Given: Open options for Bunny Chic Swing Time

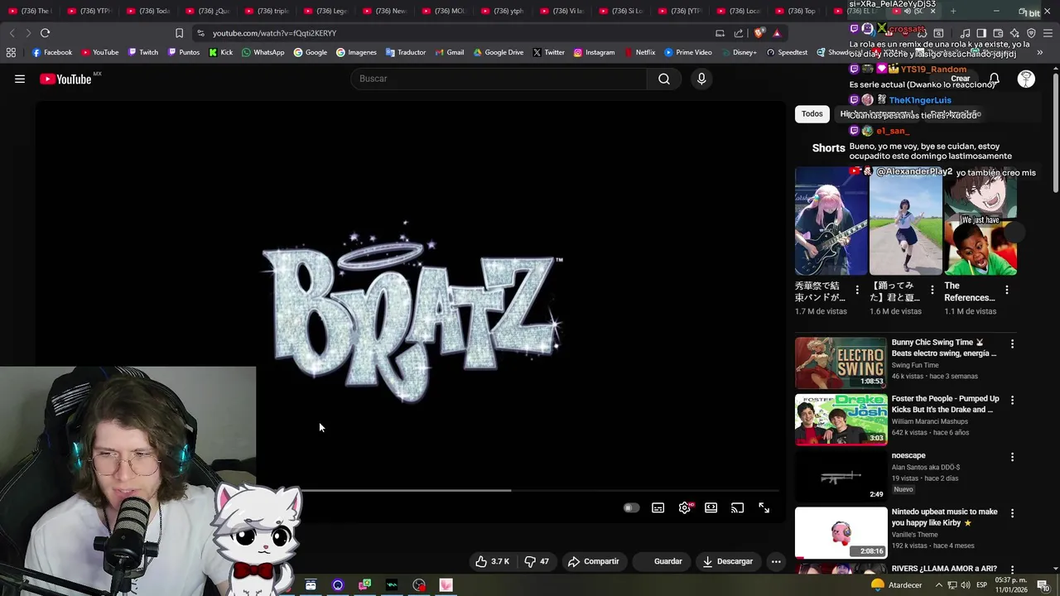Looking at the screenshot, I should point(1012,344).
